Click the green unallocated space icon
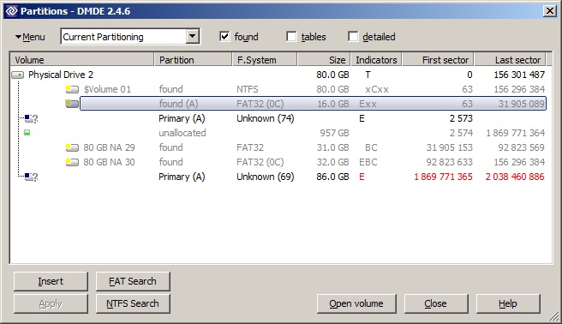This screenshot has width=562, height=324. point(27,133)
